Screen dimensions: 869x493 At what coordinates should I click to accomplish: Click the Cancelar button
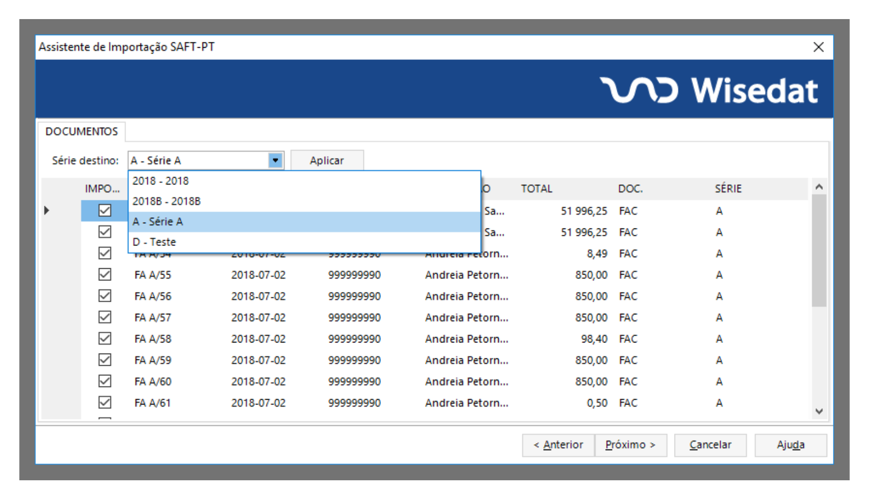(710, 445)
